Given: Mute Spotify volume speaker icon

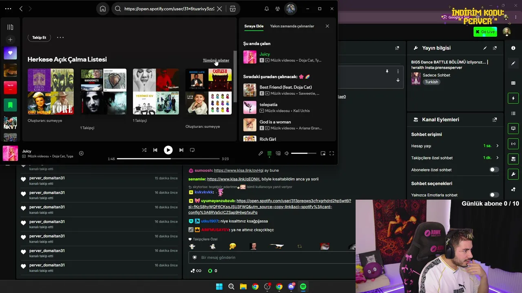Looking at the screenshot, I should point(287,153).
